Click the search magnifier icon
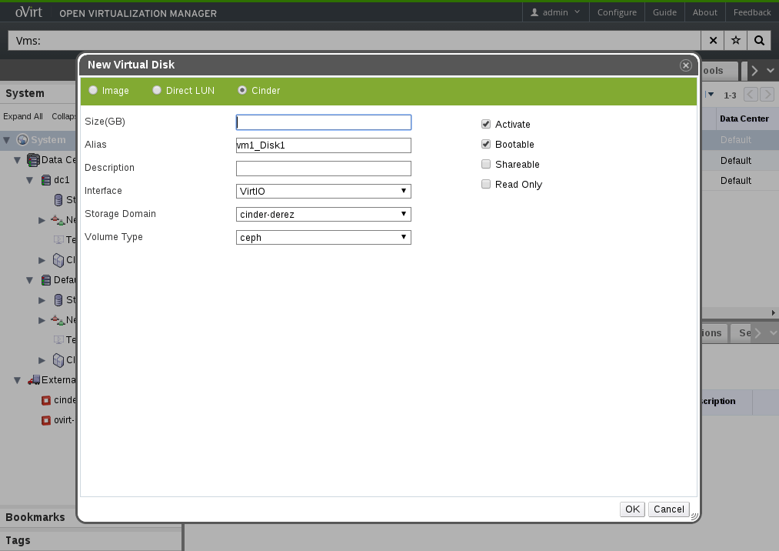779x551 pixels. coord(759,41)
